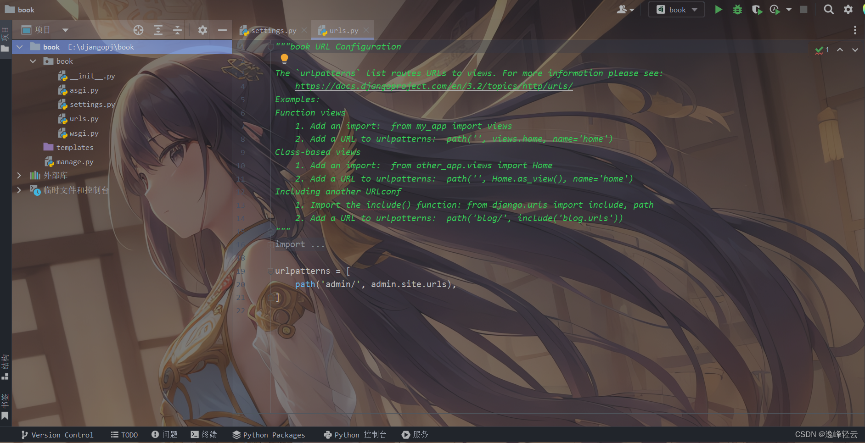Go to previous highlighted error arrow

click(x=840, y=50)
